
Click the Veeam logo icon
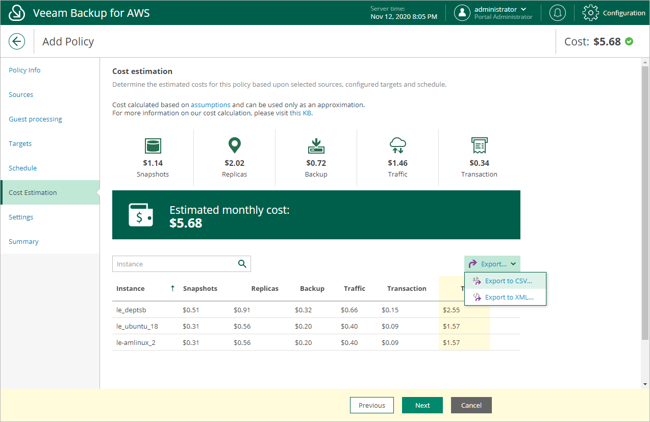click(17, 13)
